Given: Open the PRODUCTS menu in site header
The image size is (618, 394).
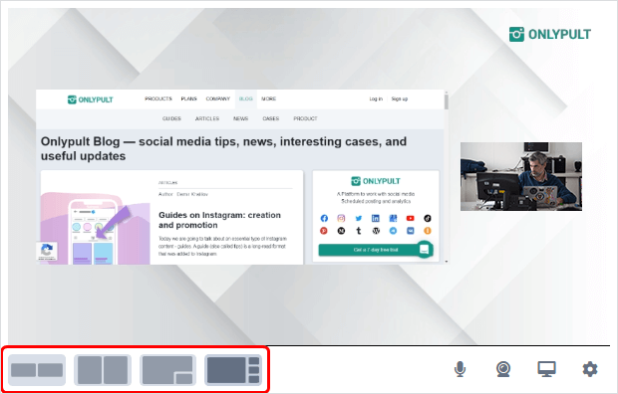Looking at the screenshot, I should click(x=158, y=98).
